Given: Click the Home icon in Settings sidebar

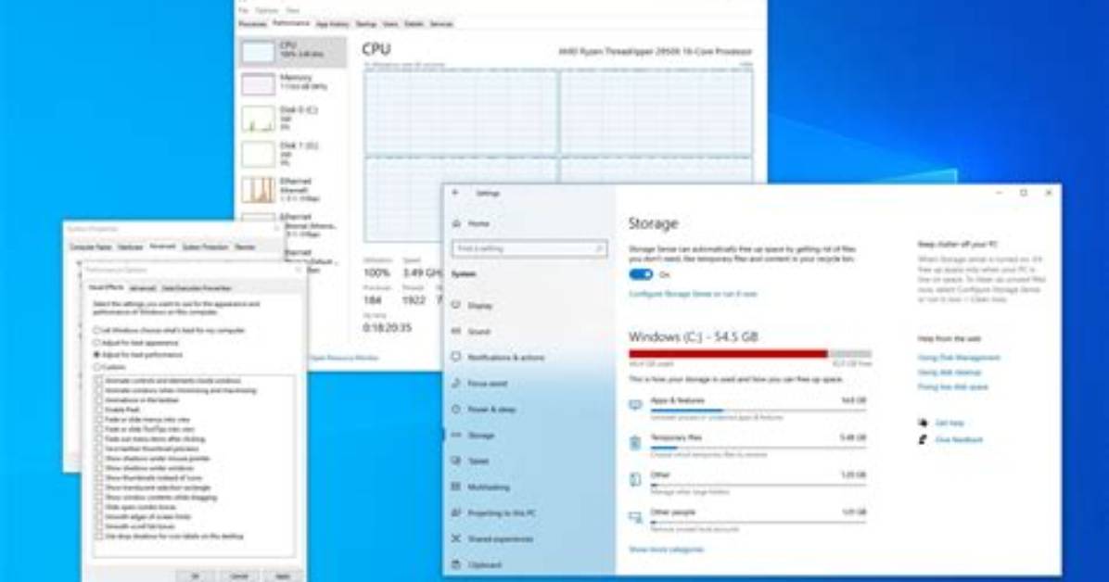Looking at the screenshot, I should coord(456,223).
